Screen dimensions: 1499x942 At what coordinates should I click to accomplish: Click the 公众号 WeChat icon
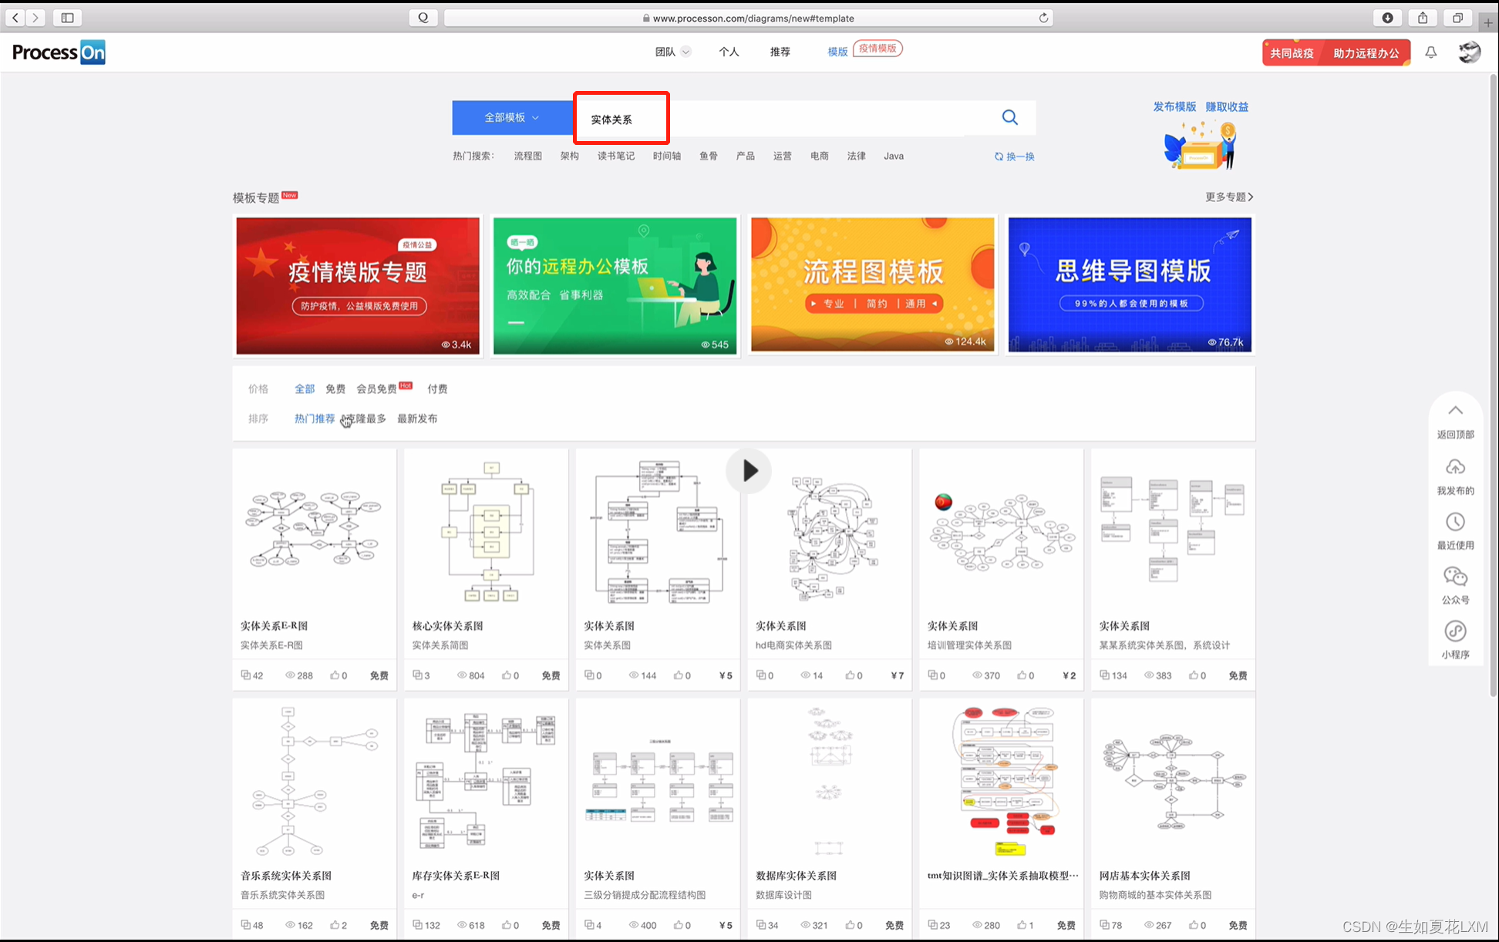pos(1455,577)
